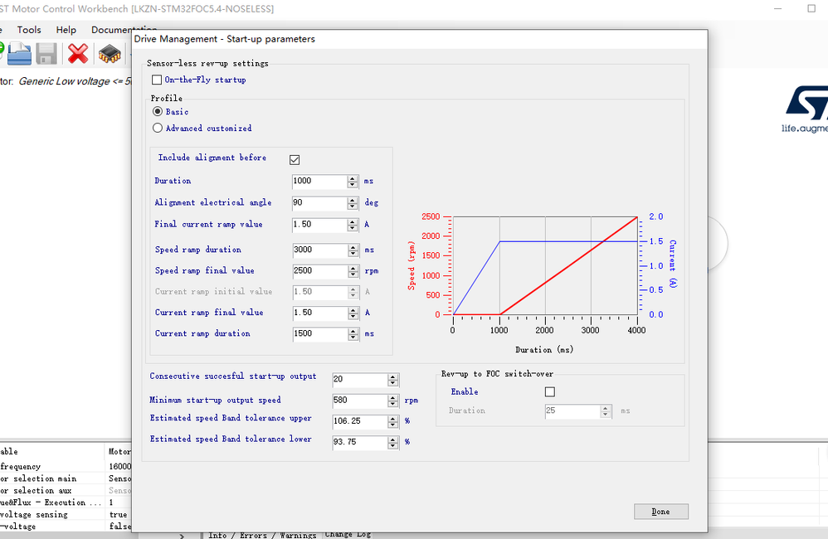This screenshot has width=828, height=539.
Task: Increase Final current ramp value with up arrow
Action: [353, 221]
